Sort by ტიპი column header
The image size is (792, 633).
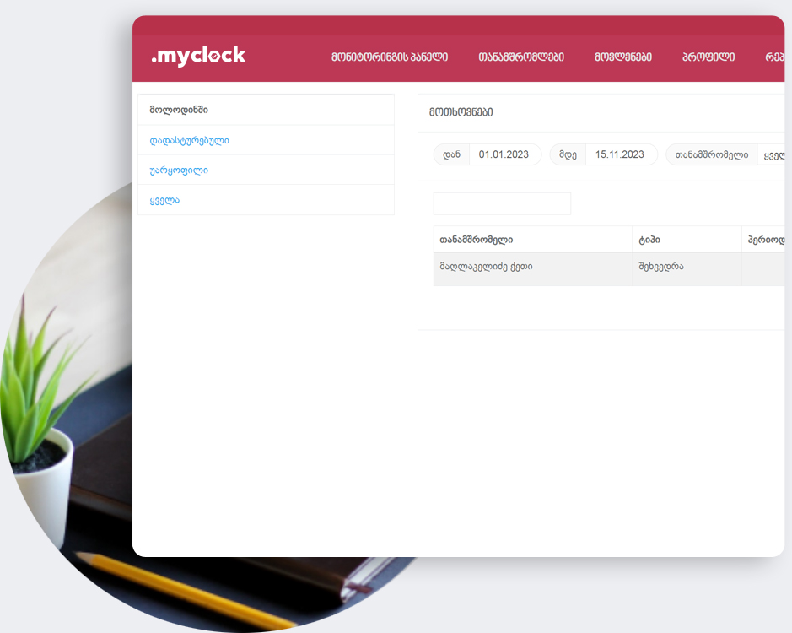click(649, 240)
